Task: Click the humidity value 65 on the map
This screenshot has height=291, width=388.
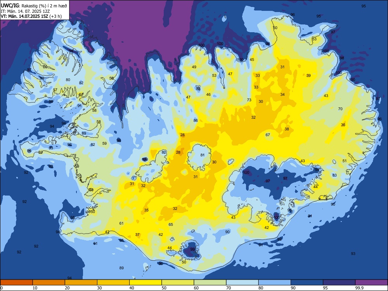Action: (x=171, y=224)
